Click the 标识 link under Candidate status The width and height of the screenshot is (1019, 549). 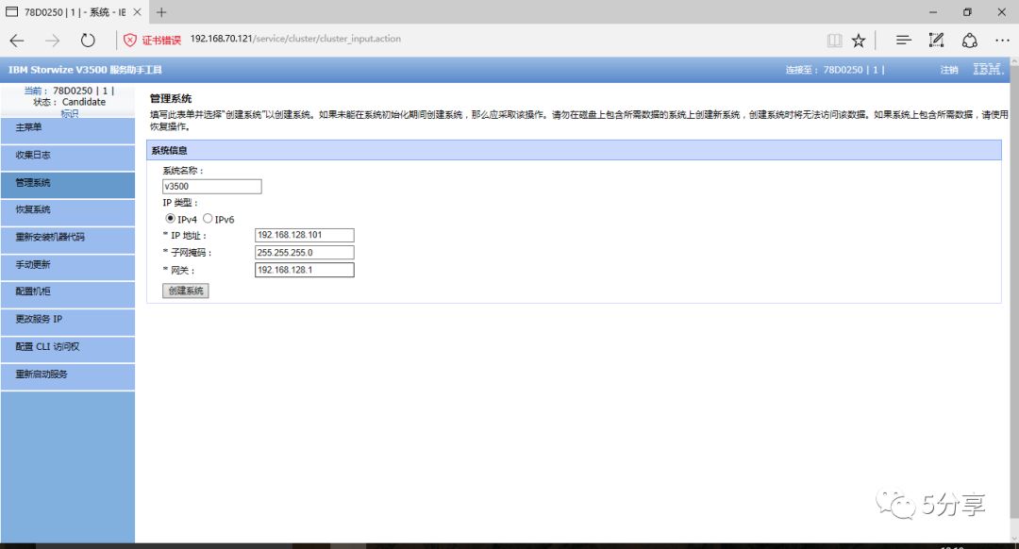coord(70,113)
